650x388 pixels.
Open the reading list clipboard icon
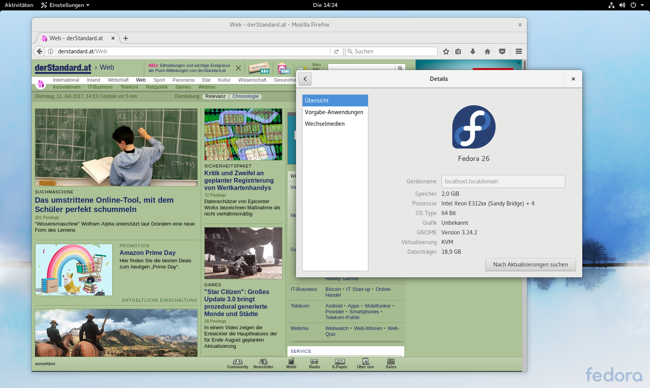click(x=458, y=51)
